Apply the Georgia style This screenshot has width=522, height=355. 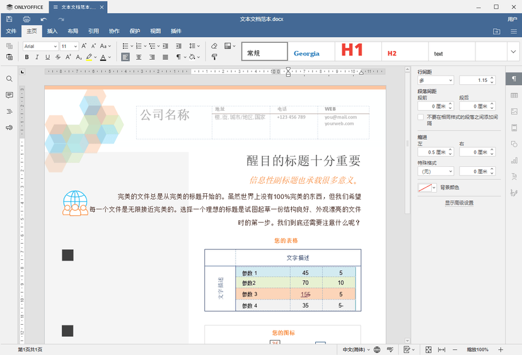coord(311,52)
